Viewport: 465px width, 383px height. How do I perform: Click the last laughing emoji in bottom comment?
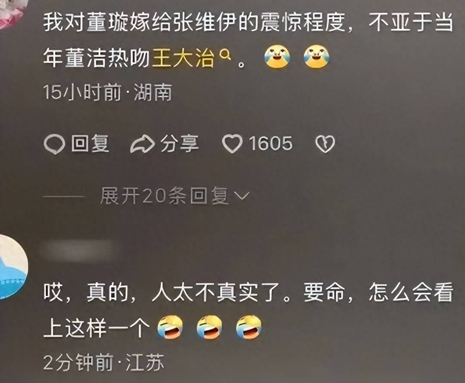(x=248, y=327)
